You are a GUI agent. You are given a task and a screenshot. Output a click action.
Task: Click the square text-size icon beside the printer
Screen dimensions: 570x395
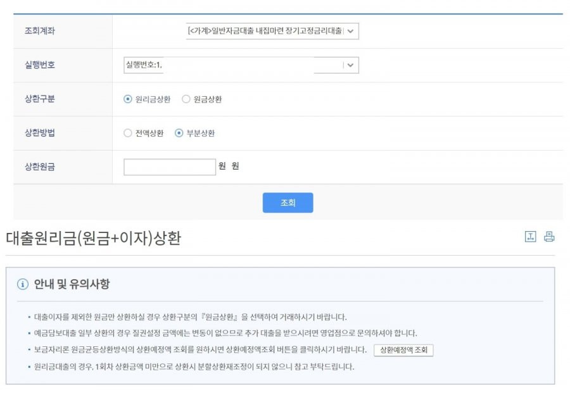(x=530, y=237)
